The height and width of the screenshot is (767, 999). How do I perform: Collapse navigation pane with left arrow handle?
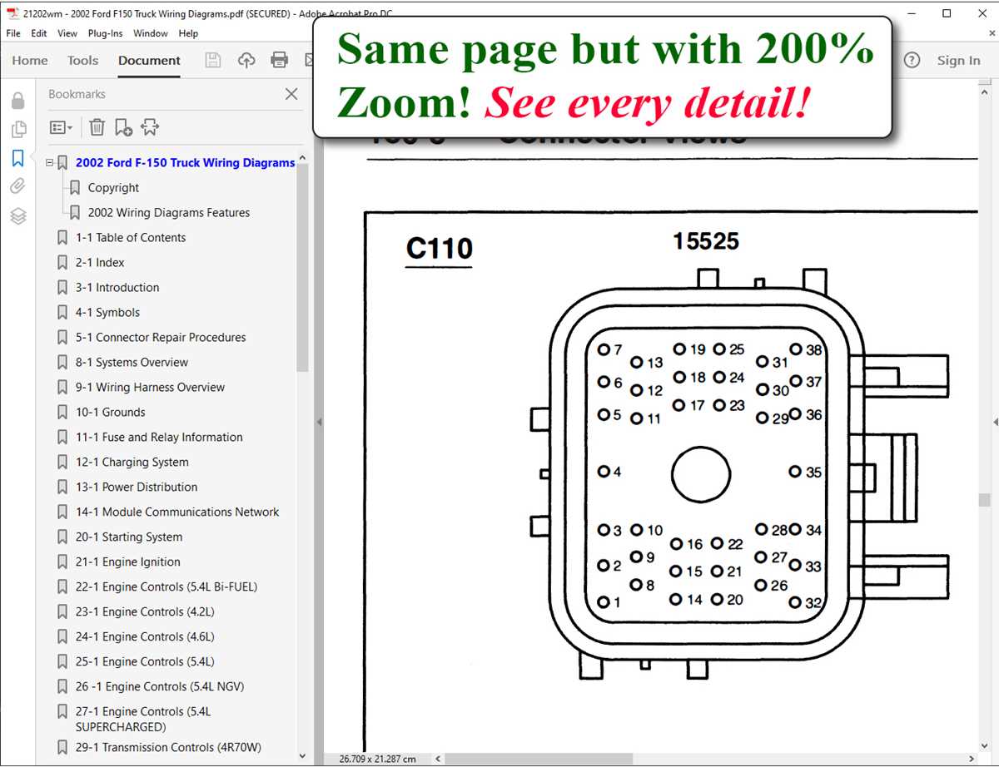click(x=319, y=423)
